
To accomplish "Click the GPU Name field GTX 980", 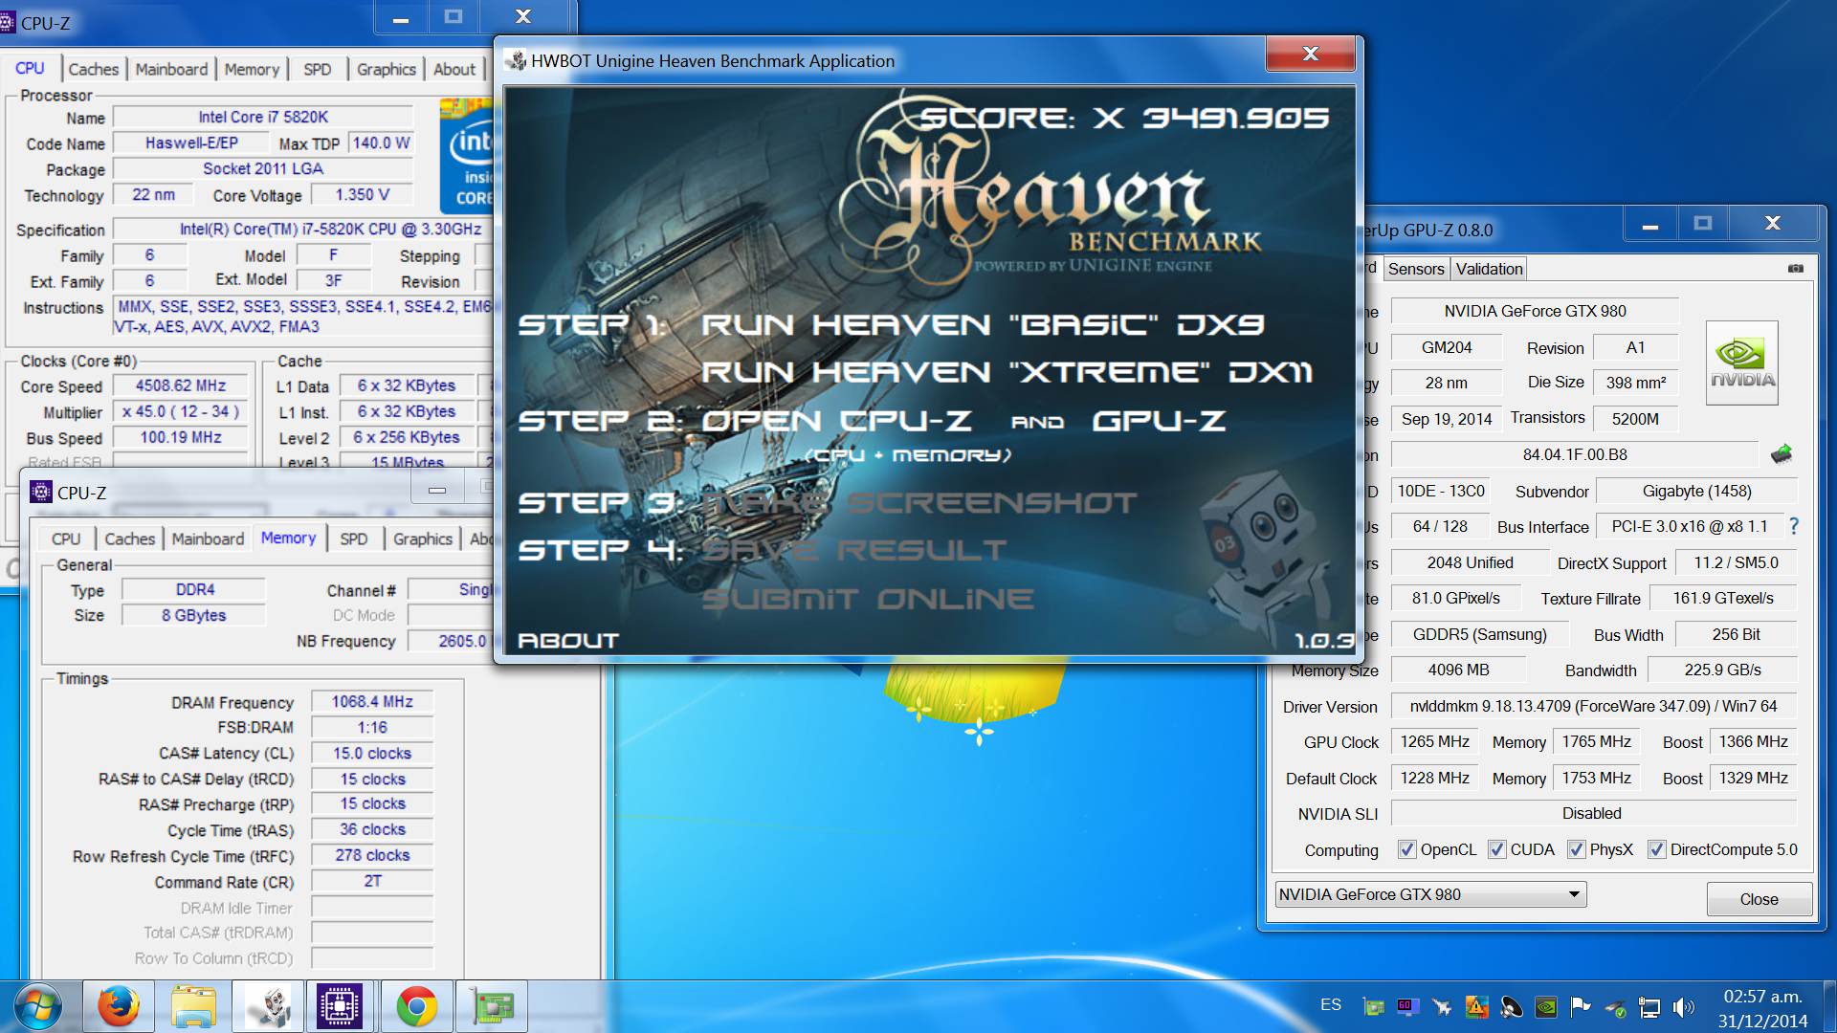I will pos(1535,311).
